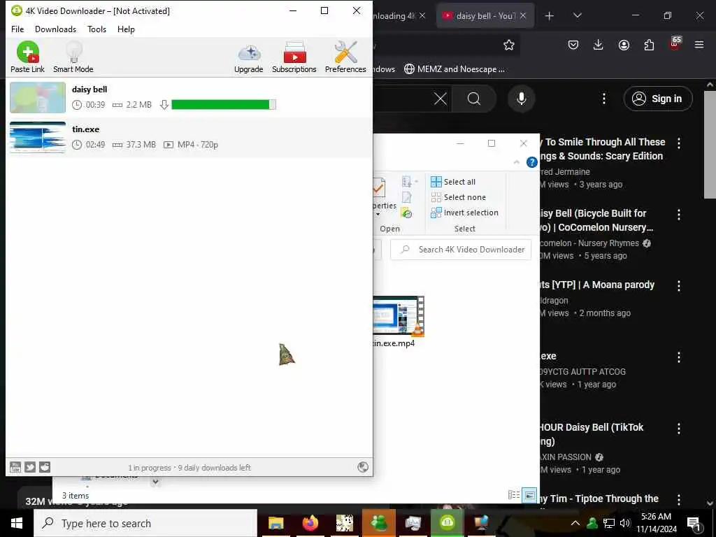The width and height of the screenshot is (716, 537).
Task: Open MEMZ and Noescape bookmark
Action: click(x=454, y=69)
